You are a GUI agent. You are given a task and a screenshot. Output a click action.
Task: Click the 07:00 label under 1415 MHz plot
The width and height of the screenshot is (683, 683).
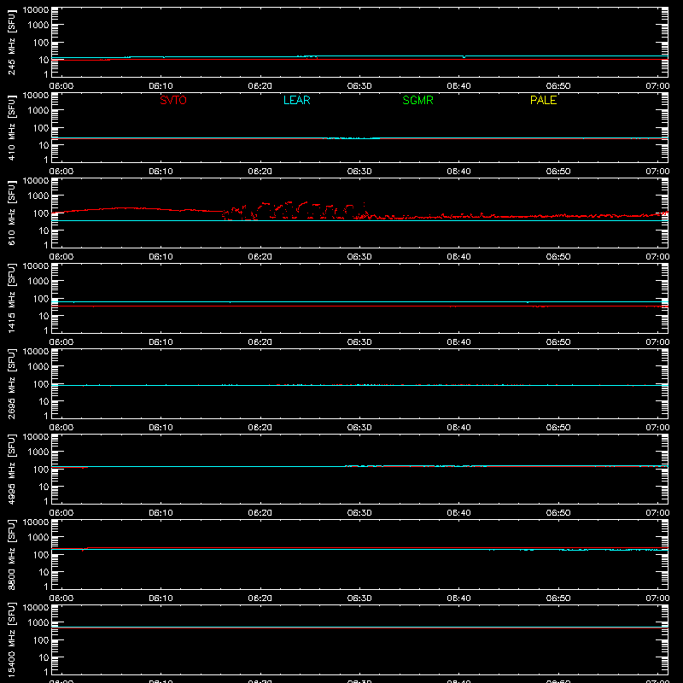pyautogui.click(x=657, y=342)
